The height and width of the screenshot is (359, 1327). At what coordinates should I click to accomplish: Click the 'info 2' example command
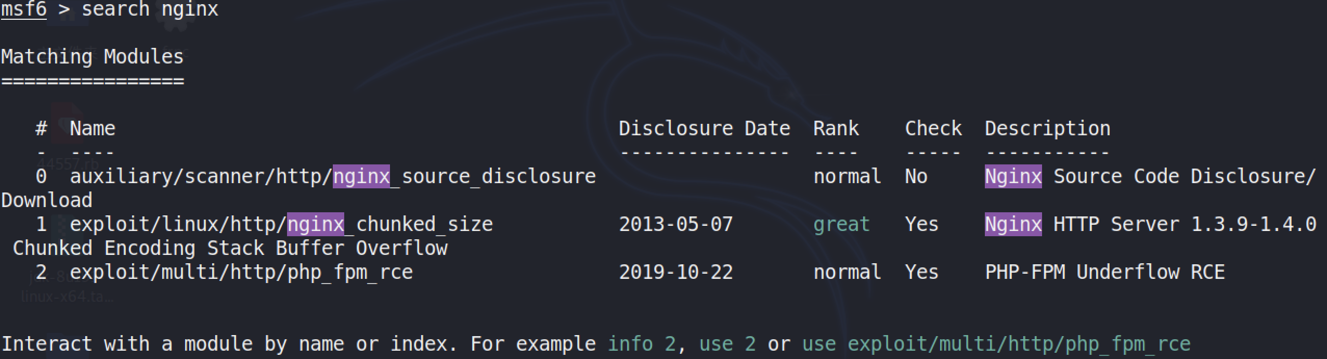click(x=642, y=344)
